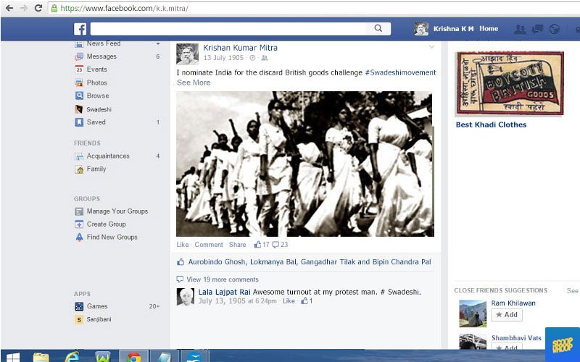Click the 13 July 1905 post timestamp
580x362 pixels.
(x=223, y=58)
